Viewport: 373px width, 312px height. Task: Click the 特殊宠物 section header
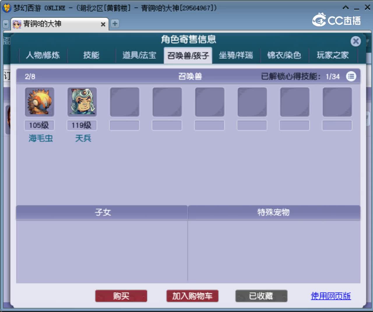[x=274, y=212]
